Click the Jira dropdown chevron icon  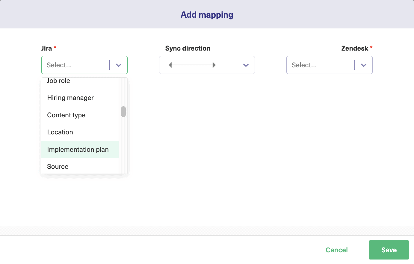pyautogui.click(x=118, y=65)
